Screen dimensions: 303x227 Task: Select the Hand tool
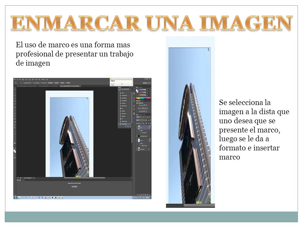click(15, 143)
